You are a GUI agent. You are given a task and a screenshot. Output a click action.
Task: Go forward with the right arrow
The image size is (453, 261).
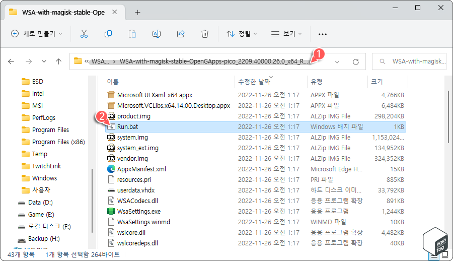29,61
